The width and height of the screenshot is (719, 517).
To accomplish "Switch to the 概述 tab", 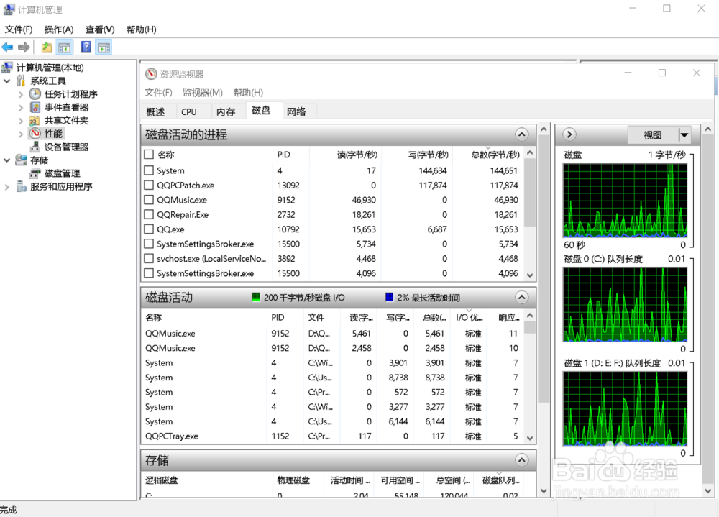I will [x=155, y=111].
